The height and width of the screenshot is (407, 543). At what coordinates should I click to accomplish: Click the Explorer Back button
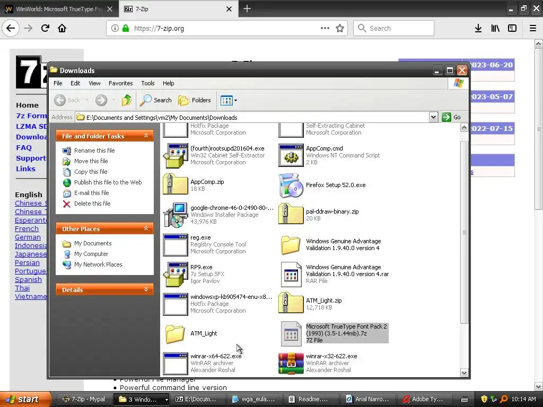point(67,100)
